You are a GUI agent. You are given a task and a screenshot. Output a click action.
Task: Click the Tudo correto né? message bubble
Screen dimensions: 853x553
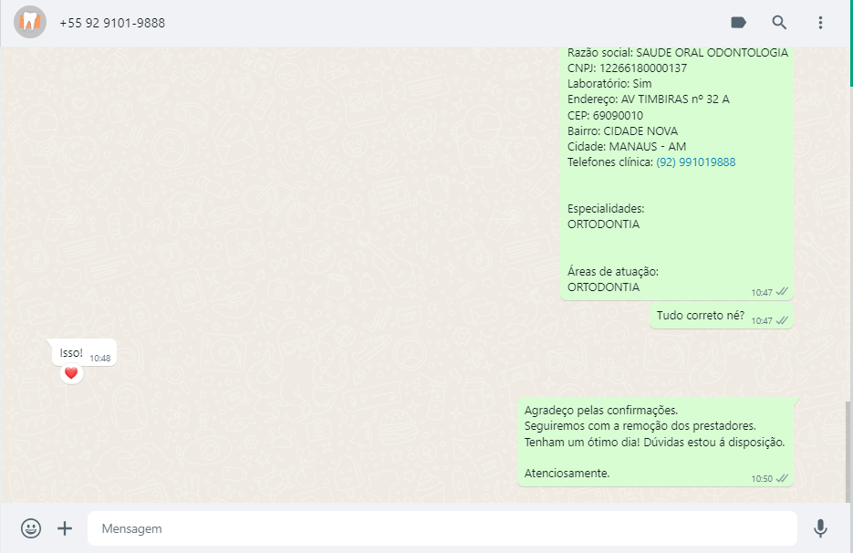coord(722,316)
